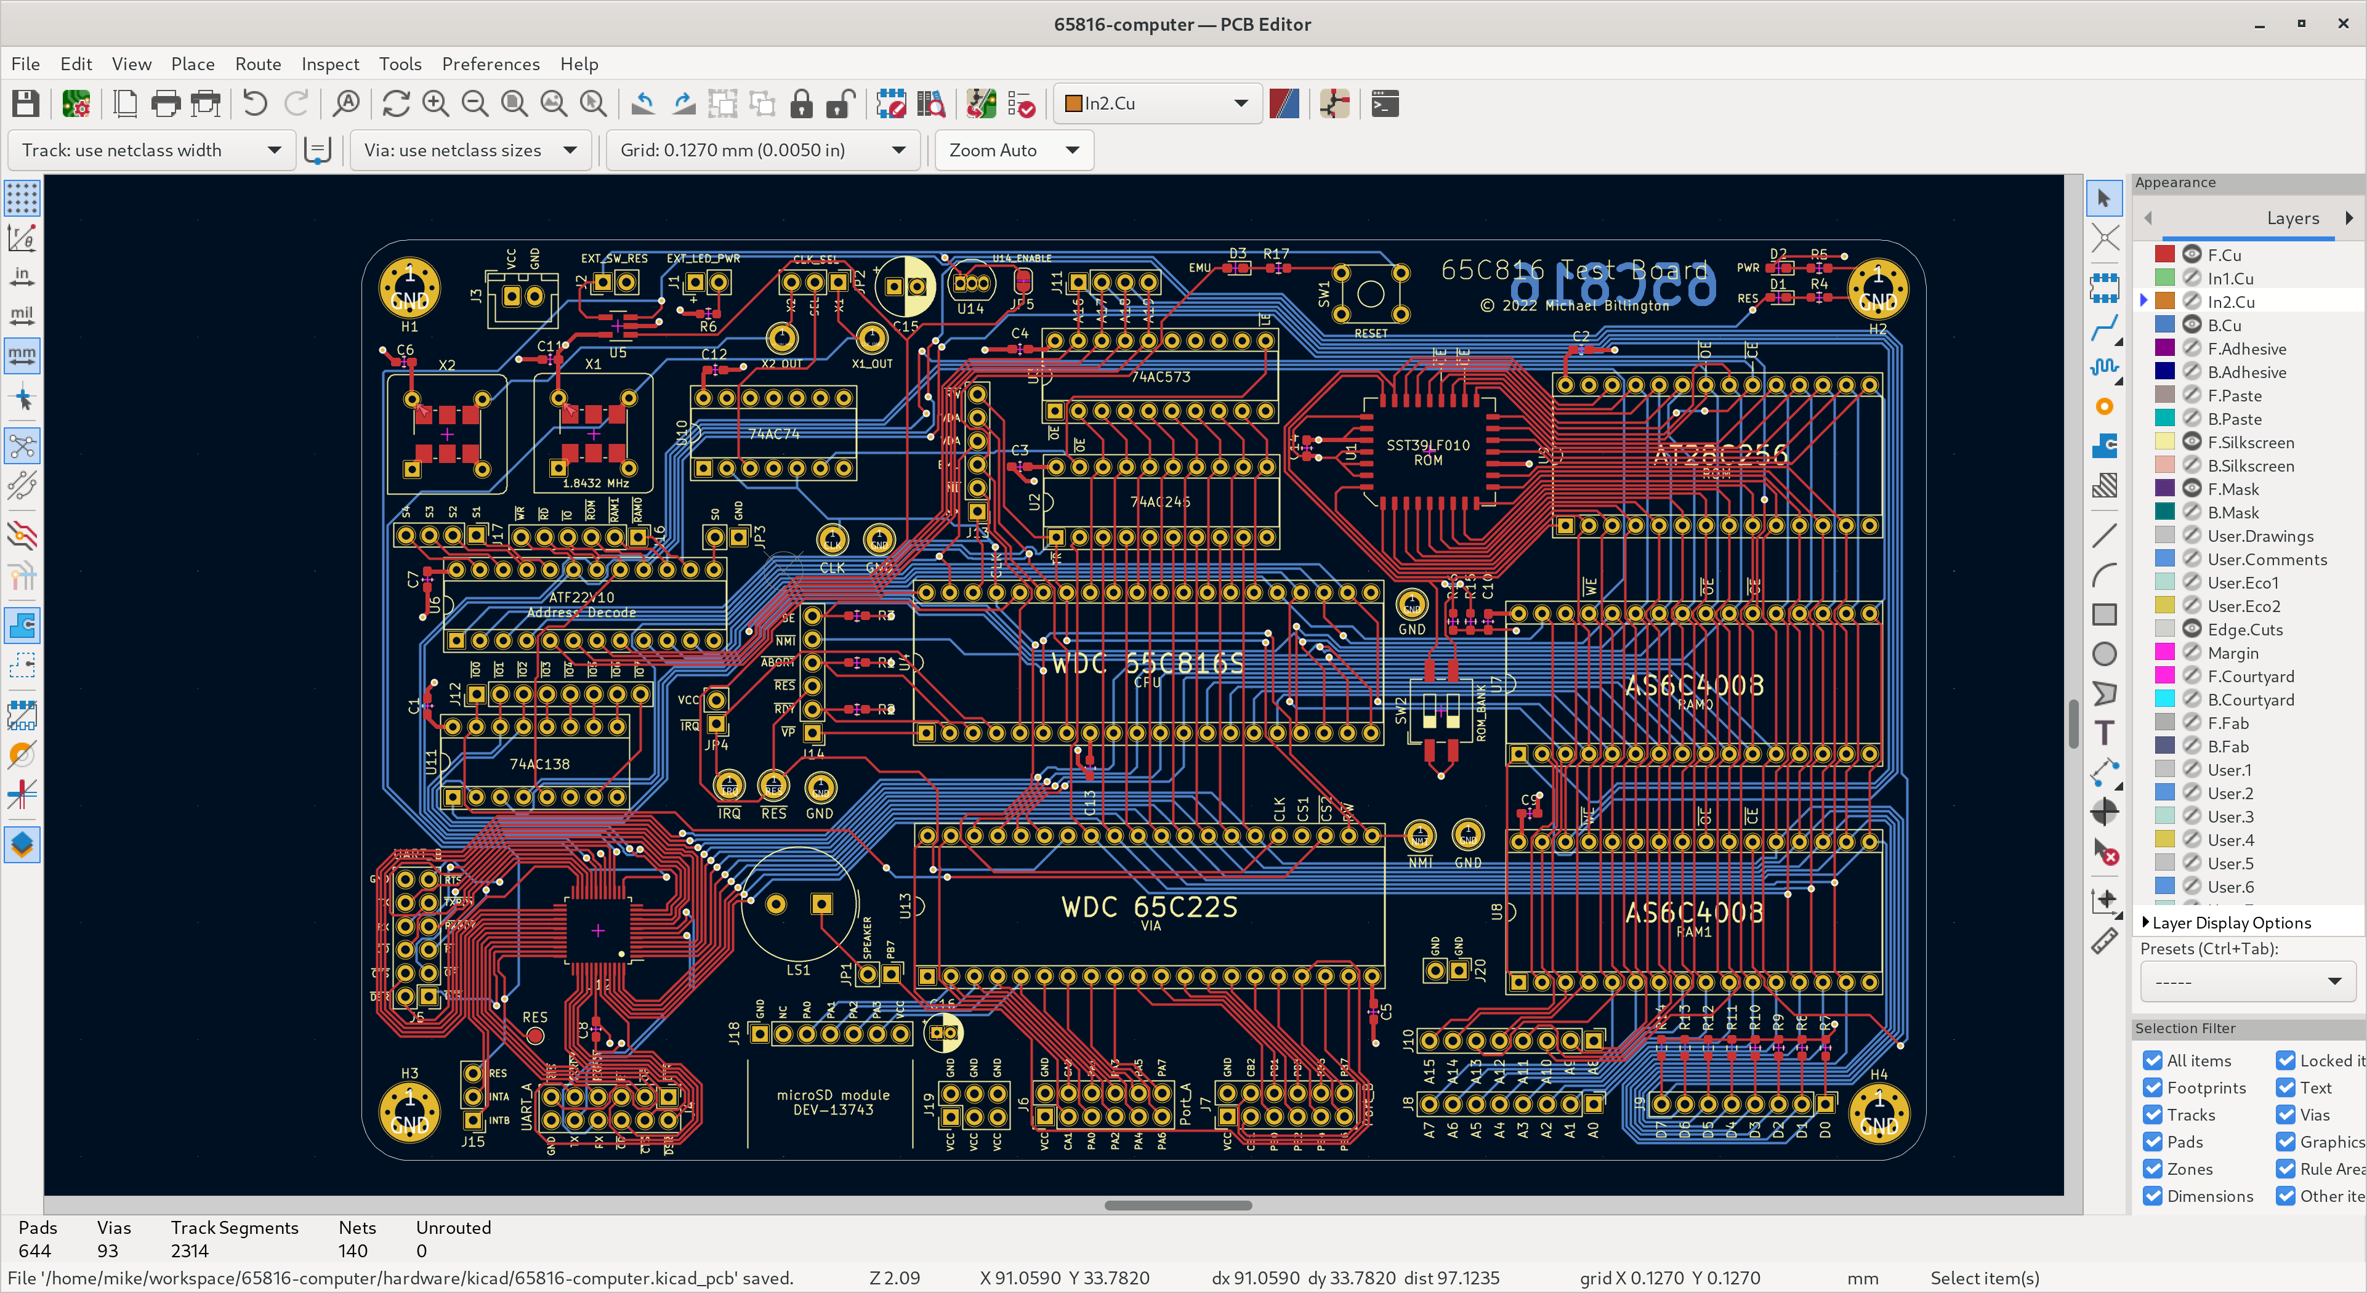Click the Undo arrow icon
Screen dimensions: 2367x1293
pyautogui.click(x=254, y=104)
